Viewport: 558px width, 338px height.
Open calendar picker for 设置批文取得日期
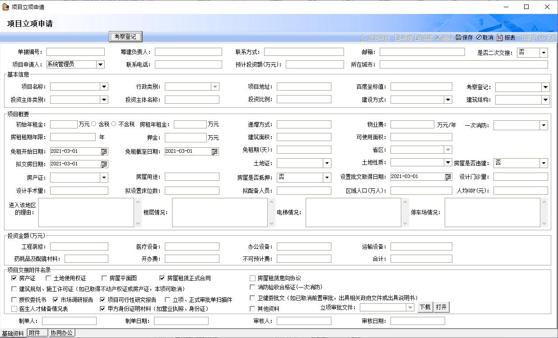pos(448,177)
